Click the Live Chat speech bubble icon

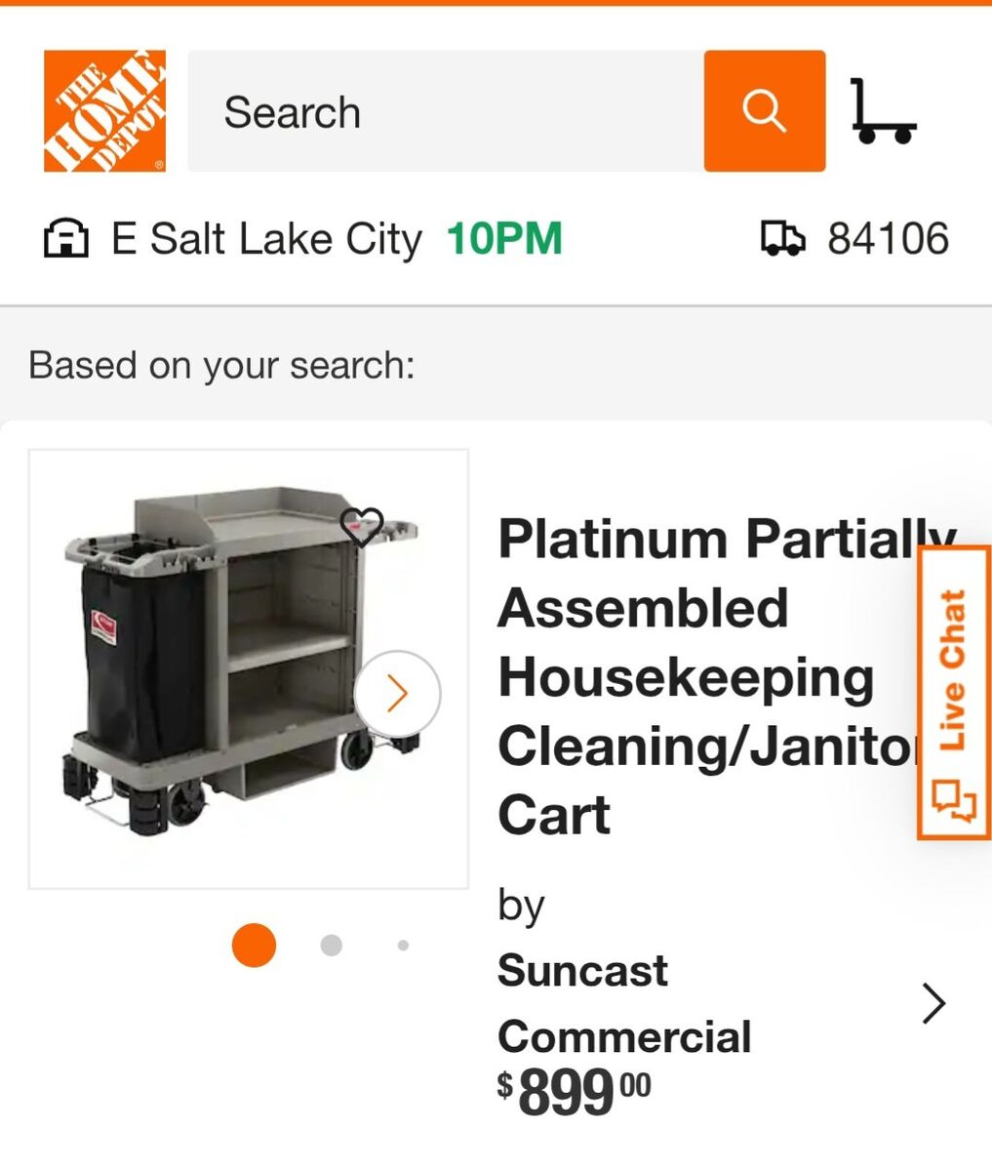pos(953,799)
